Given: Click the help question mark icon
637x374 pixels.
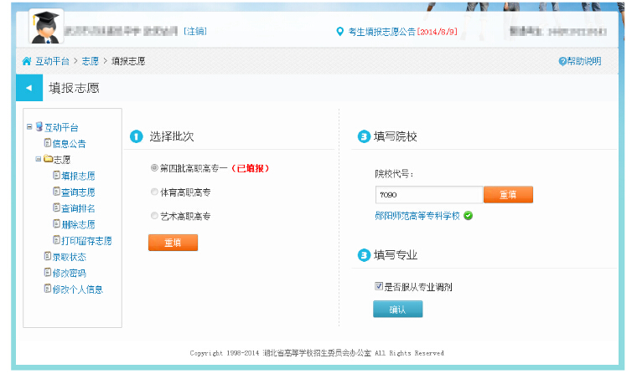Looking at the screenshot, I should pyautogui.click(x=562, y=62).
